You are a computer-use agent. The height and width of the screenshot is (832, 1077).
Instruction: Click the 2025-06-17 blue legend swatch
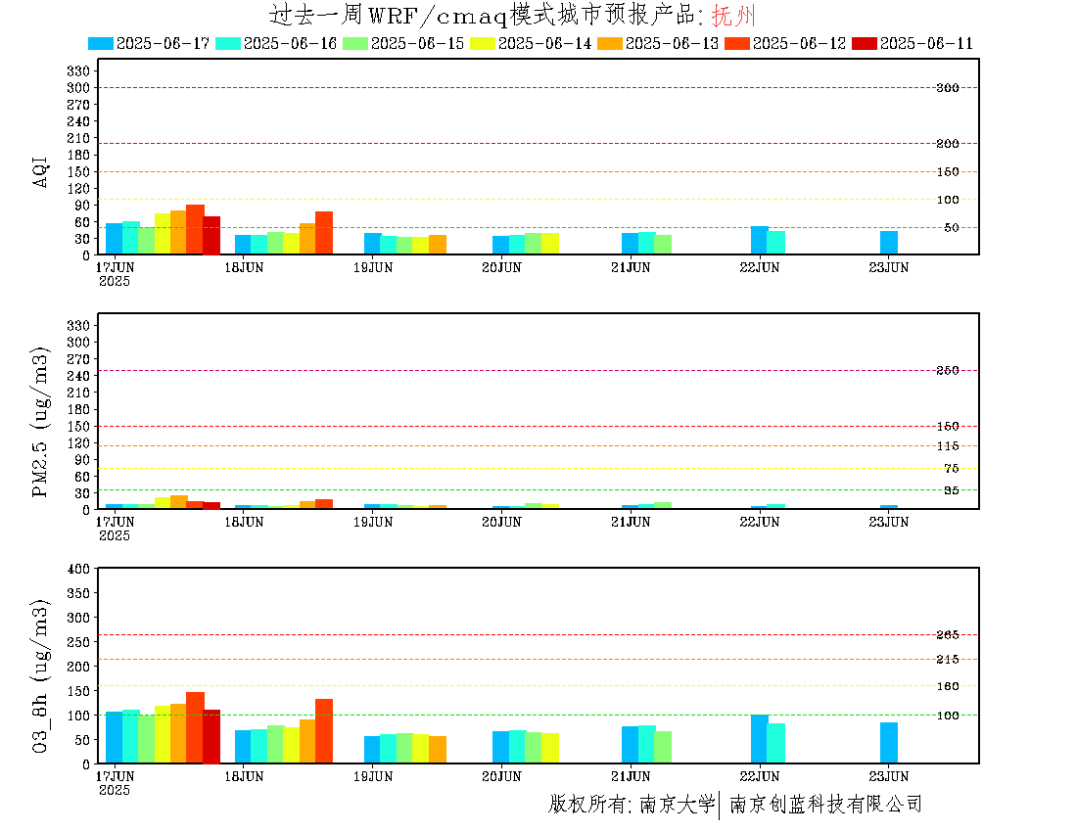[x=100, y=43]
